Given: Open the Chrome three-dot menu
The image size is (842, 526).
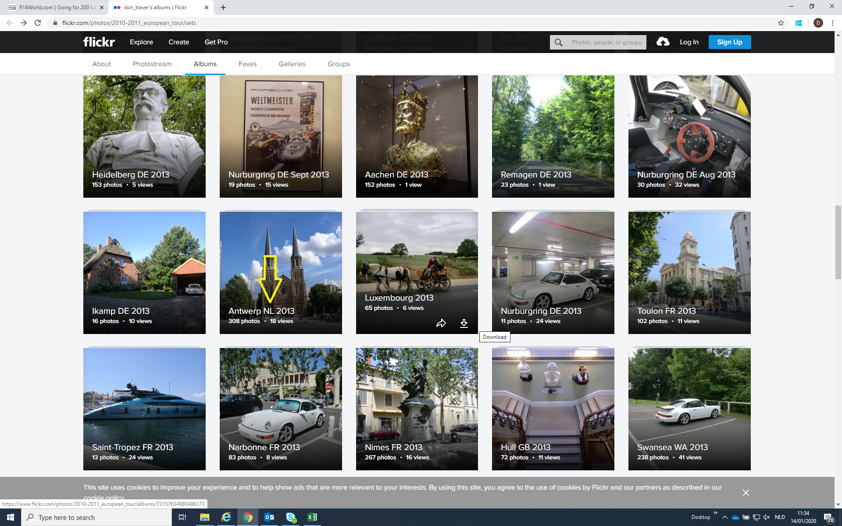Looking at the screenshot, I should pos(832,23).
